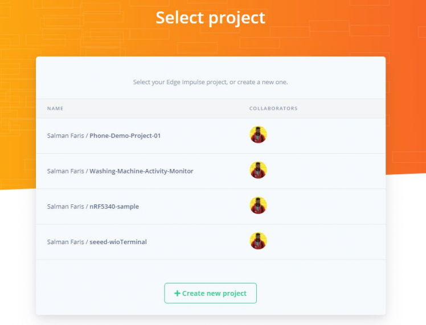Click the orange banner left of the heading
The height and width of the screenshot is (325, 426).
(74, 23)
